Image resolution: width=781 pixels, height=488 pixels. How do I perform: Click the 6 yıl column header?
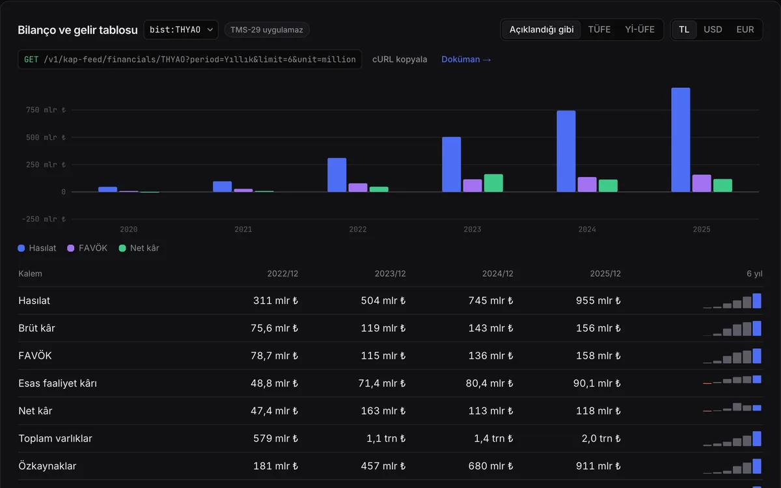[x=754, y=273]
